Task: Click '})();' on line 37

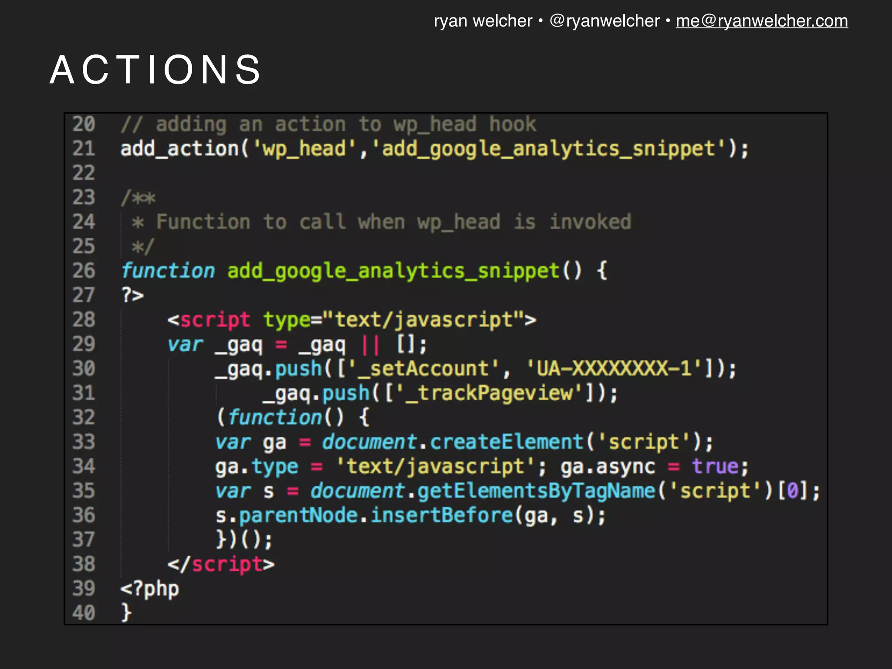Action: click(244, 540)
